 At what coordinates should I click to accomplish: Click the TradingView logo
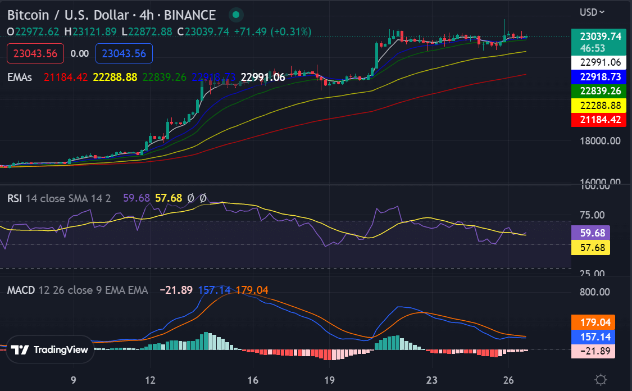(x=49, y=349)
